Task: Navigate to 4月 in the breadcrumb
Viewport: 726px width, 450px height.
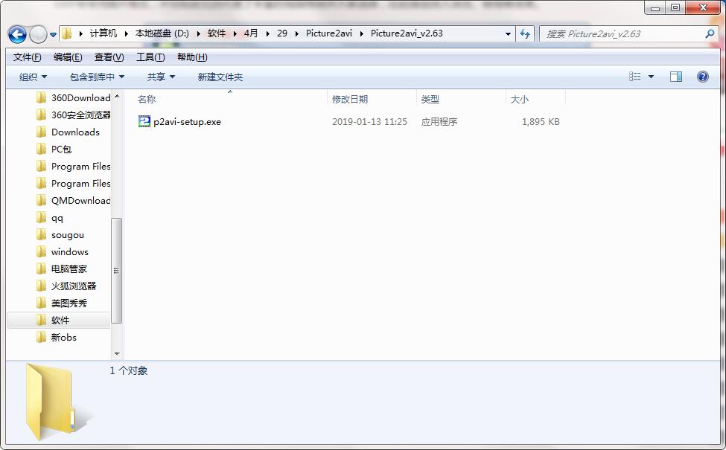Action: pyautogui.click(x=251, y=33)
